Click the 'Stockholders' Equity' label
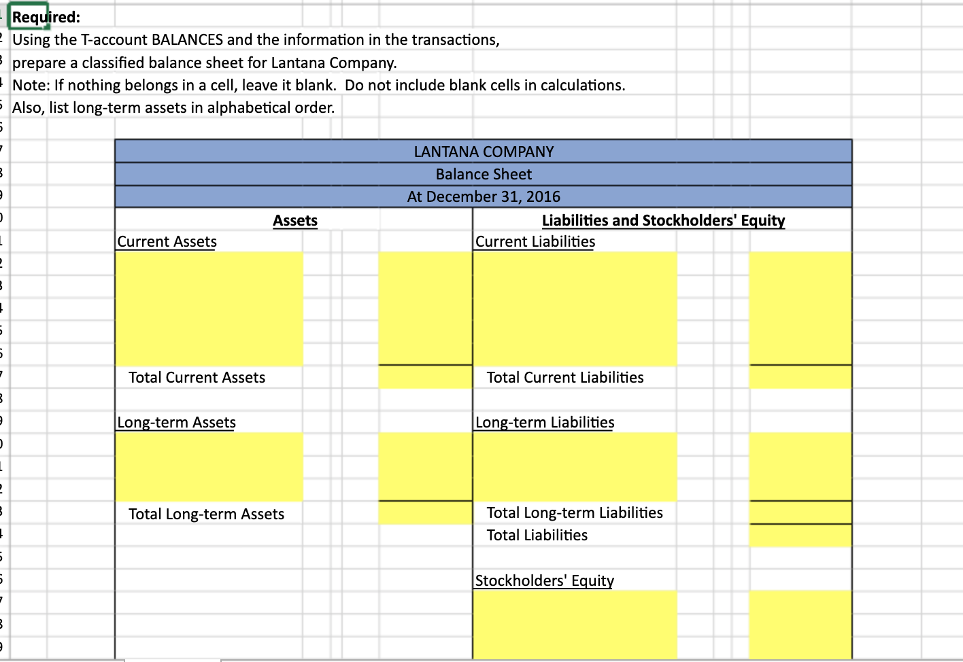Image resolution: width=963 pixels, height=662 pixels. (x=544, y=580)
